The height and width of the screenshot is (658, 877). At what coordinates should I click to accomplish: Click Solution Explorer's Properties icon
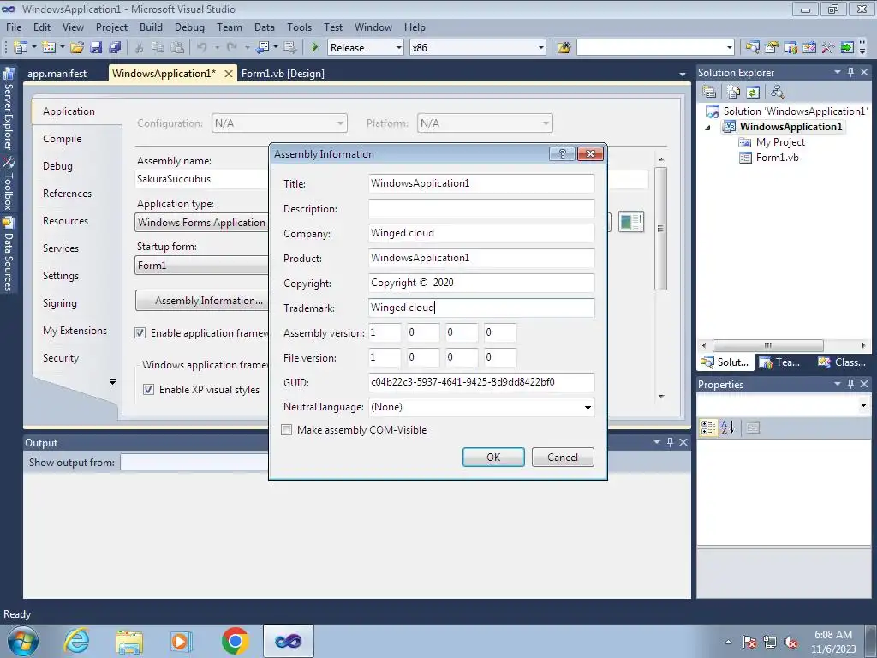coord(709,92)
